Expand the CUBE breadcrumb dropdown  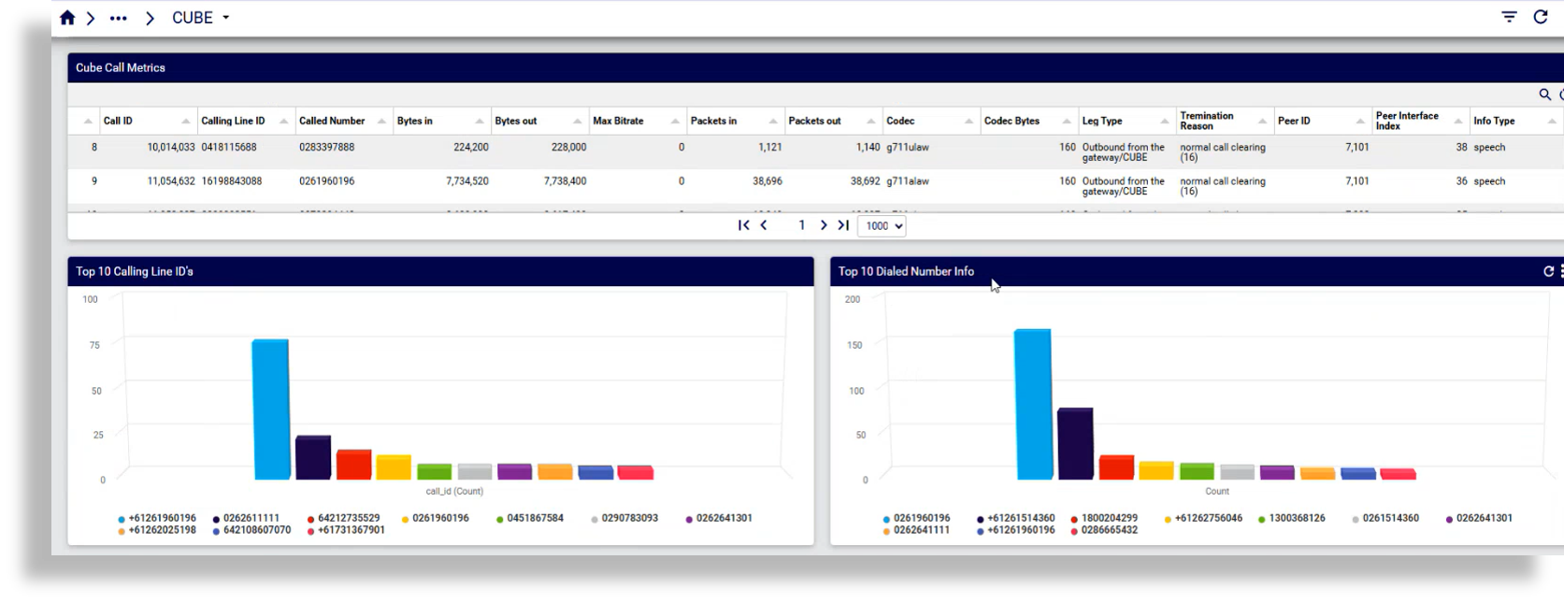tap(225, 18)
